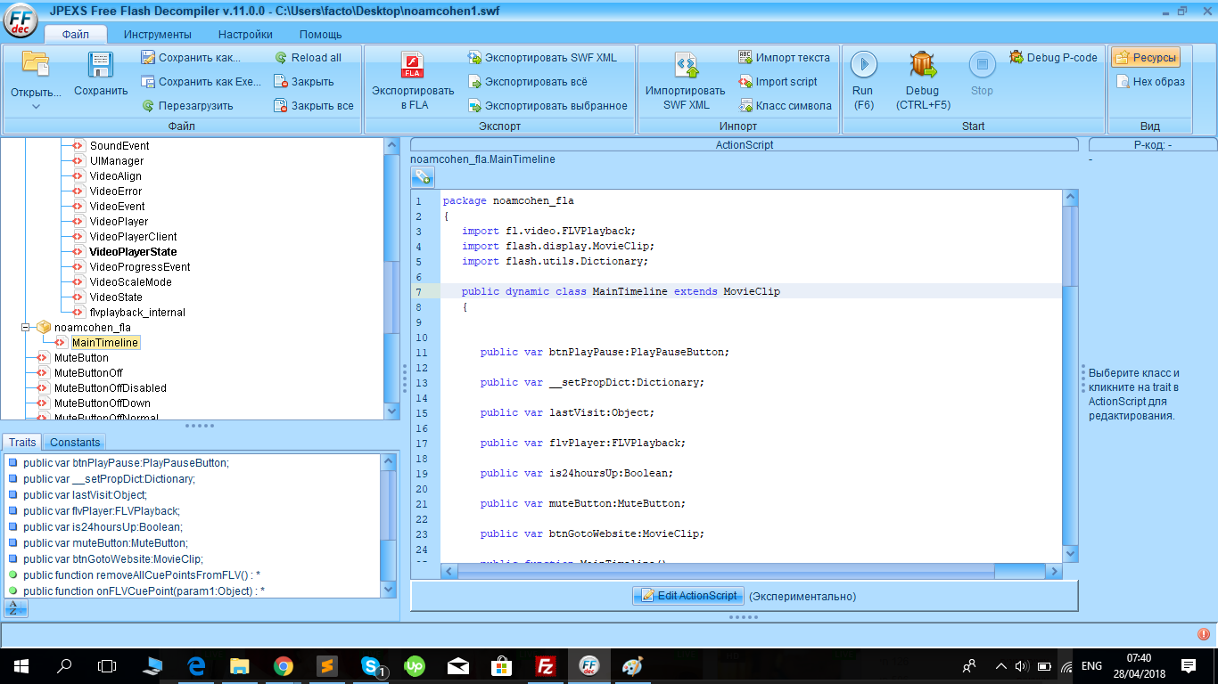The image size is (1218, 684).
Task: Click Import script button
Action: pyautogui.click(x=778, y=82)
